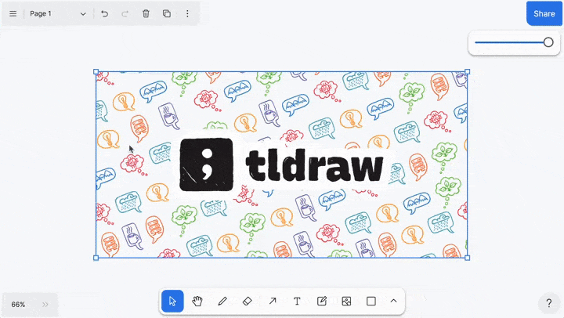Expand the zoom panel double chevron
564x318 pixels.
point(45,304)
